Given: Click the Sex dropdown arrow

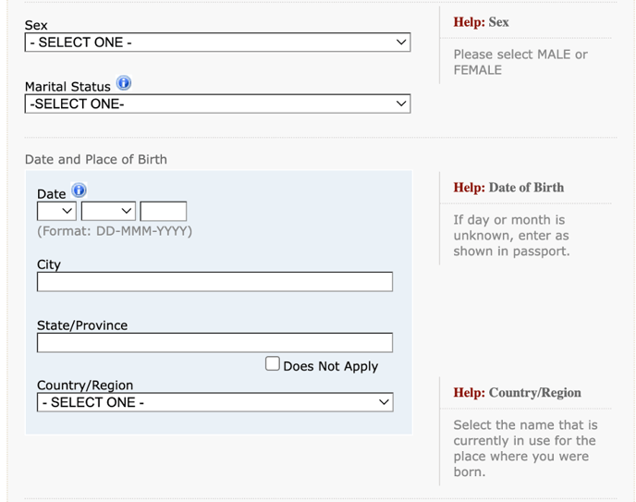Looking at the screenshot, I should [401, 43].
